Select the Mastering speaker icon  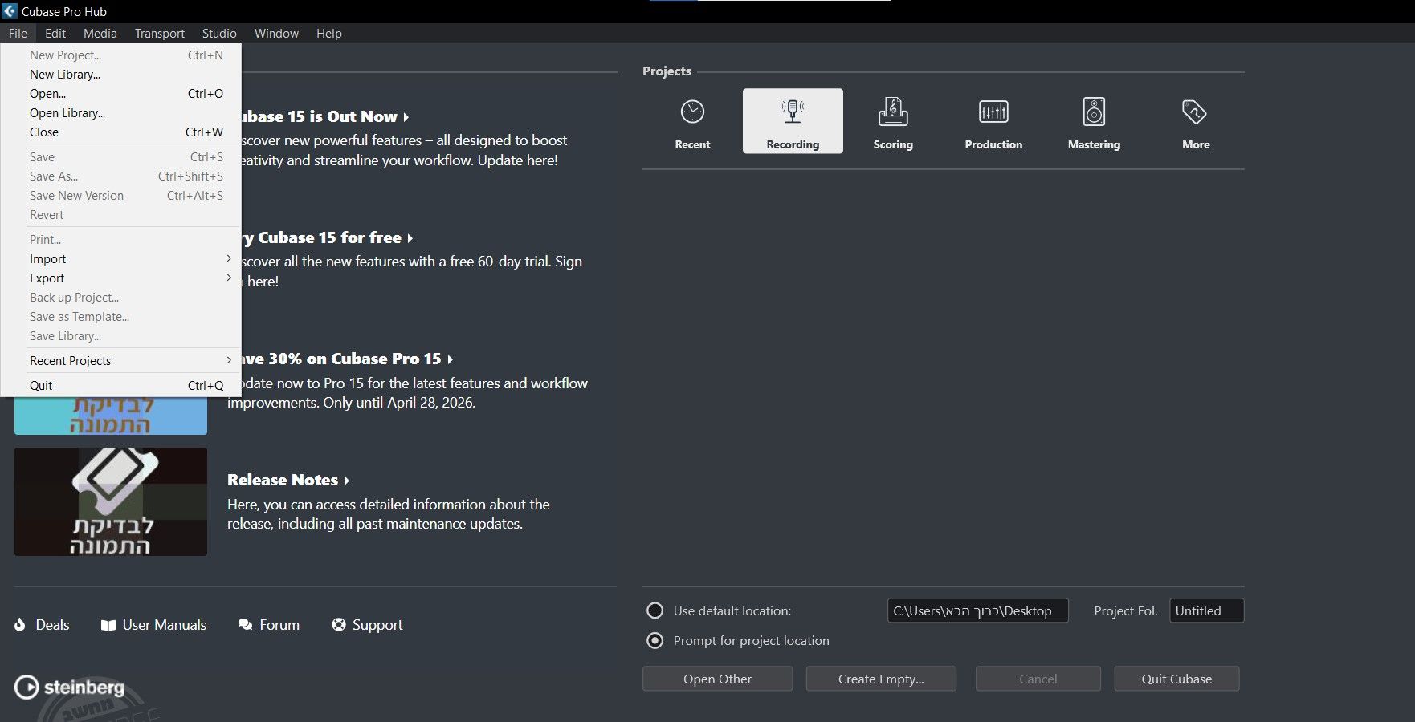1094,112
